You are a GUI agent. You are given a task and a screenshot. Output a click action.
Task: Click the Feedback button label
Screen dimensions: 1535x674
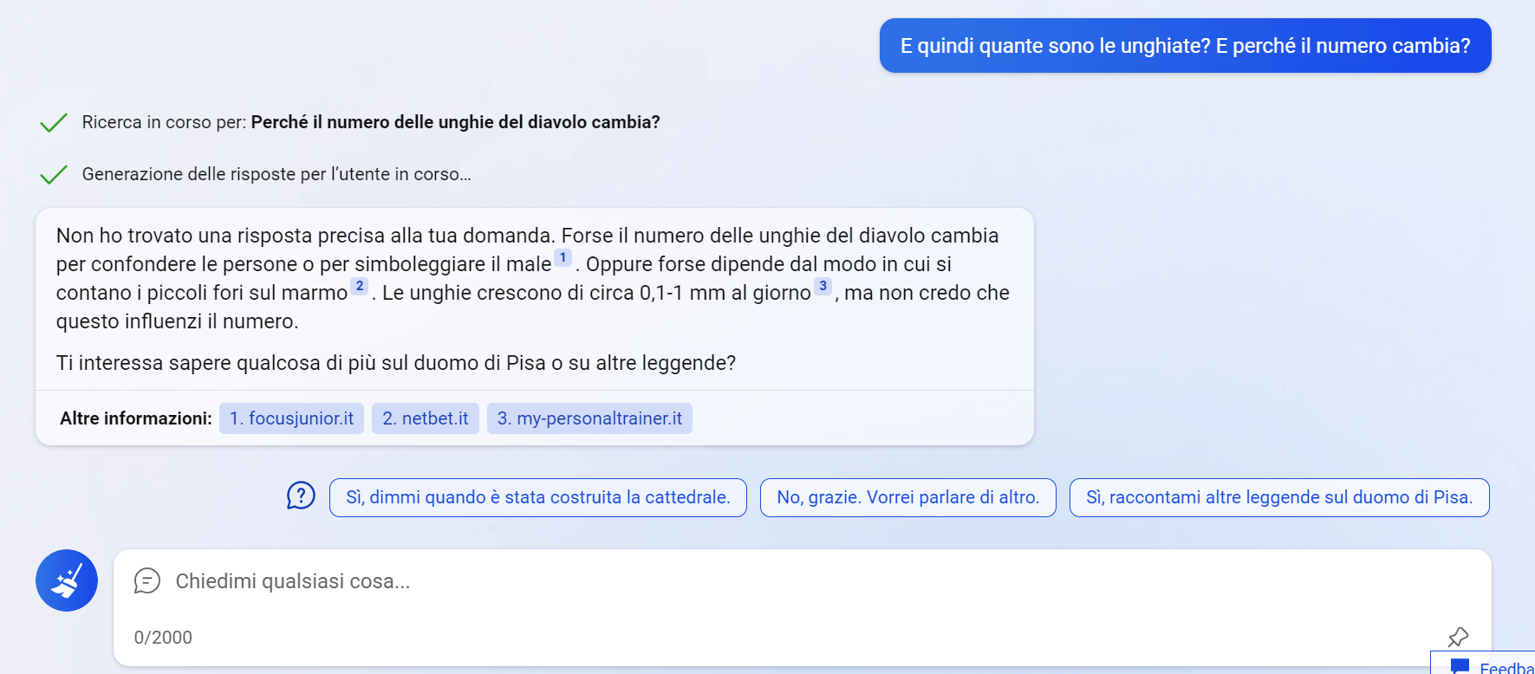pyautogui.click(x=1506, y=667)
